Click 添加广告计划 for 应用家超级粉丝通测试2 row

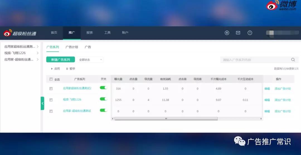pos(283,88)
